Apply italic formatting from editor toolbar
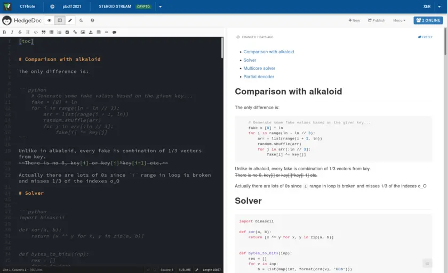The height and width of the screenshot is (273, 447). tap(12, 32)
